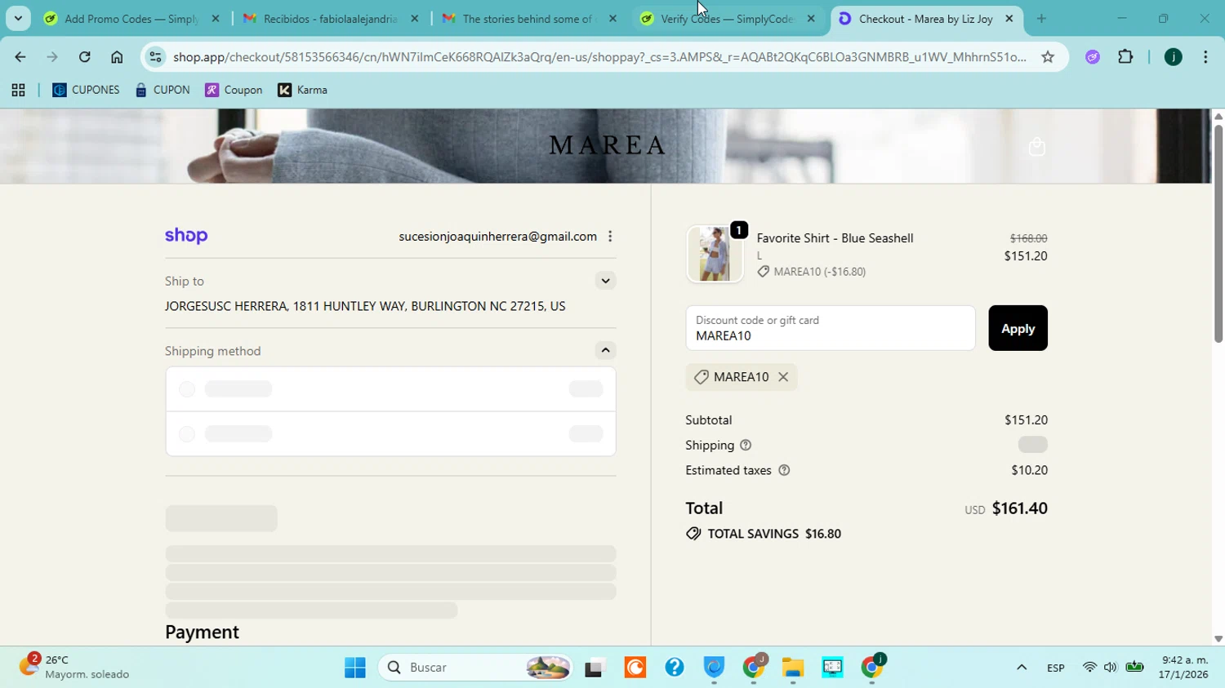Screen dimensions: 1225x688
Task: Expand the Ship to address section
Action: click(605, 281)
